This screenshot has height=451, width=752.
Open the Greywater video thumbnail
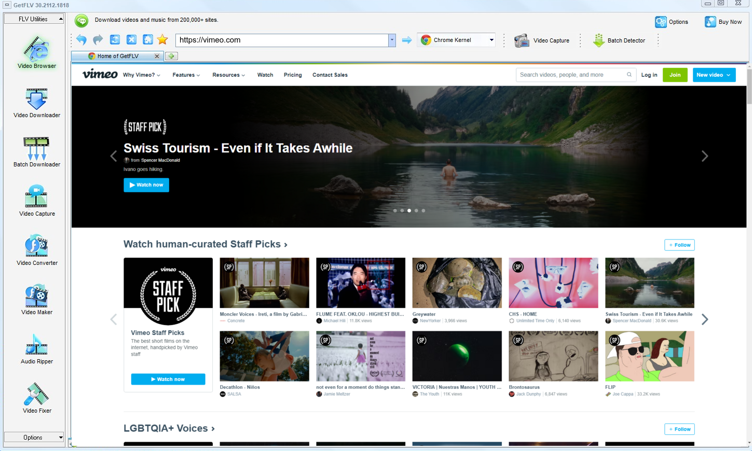[x=457, y=283]
